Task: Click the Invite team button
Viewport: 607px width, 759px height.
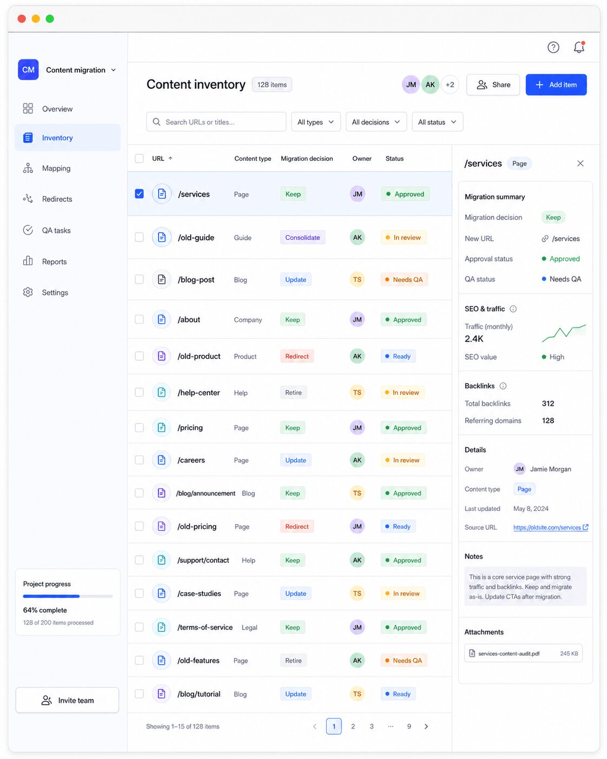Action: (67, 700)
